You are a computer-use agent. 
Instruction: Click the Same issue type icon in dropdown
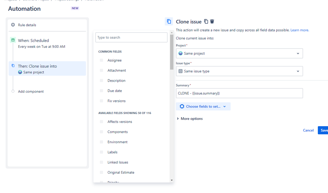(180, 71)
